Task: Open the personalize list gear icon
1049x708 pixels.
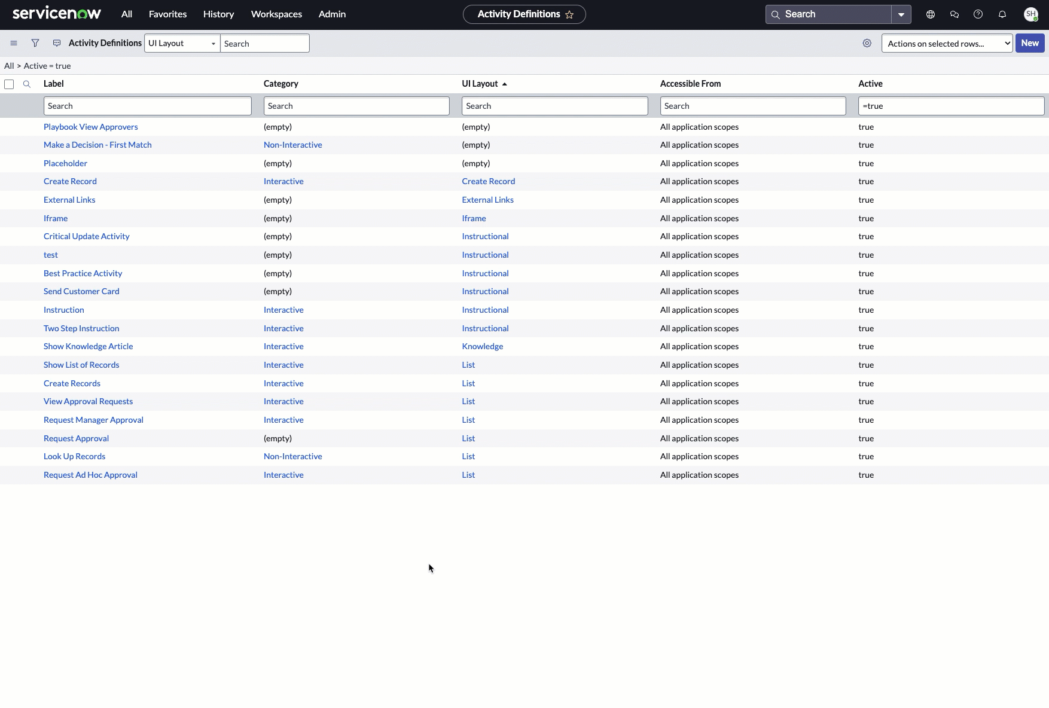Action: pos(867,43)
